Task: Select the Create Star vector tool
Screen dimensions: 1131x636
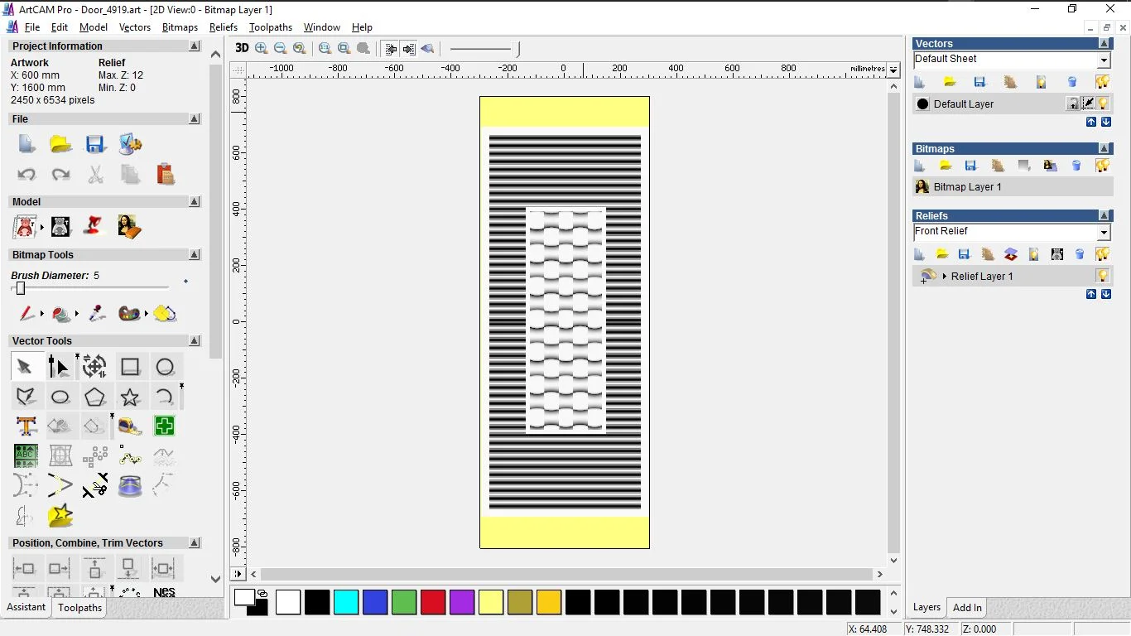Action: click(130, 397)
